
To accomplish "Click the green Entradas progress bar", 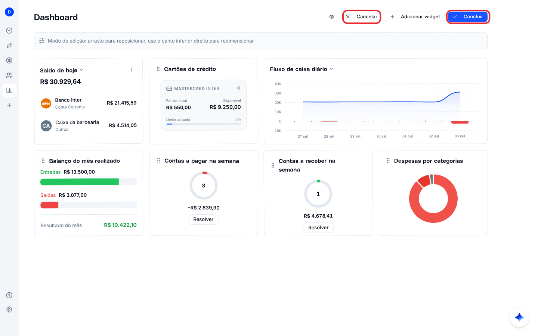I will (89, 182).
